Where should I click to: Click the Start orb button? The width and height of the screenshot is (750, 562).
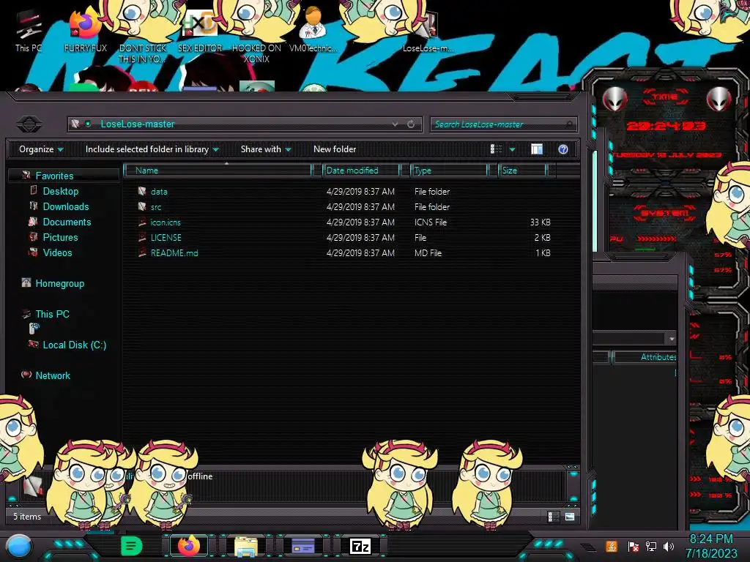19,546
